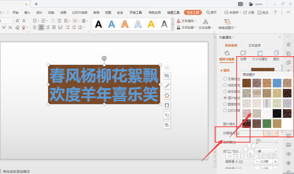Click the speaker icon in right sidebar
294x174 pixels.
(288, 154)
